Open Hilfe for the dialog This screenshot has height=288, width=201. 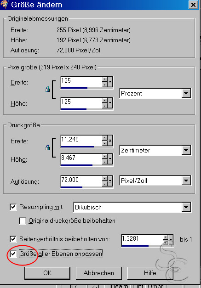[x=150, y=273]
